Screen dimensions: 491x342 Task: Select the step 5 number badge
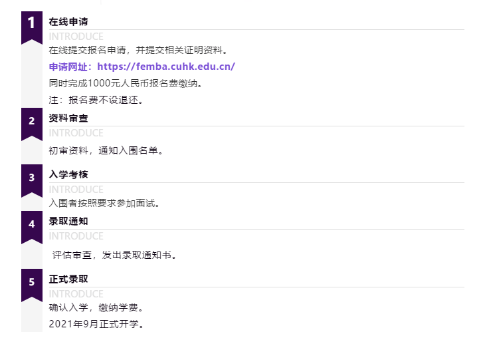pyautogui.click(x=31, y=282)
